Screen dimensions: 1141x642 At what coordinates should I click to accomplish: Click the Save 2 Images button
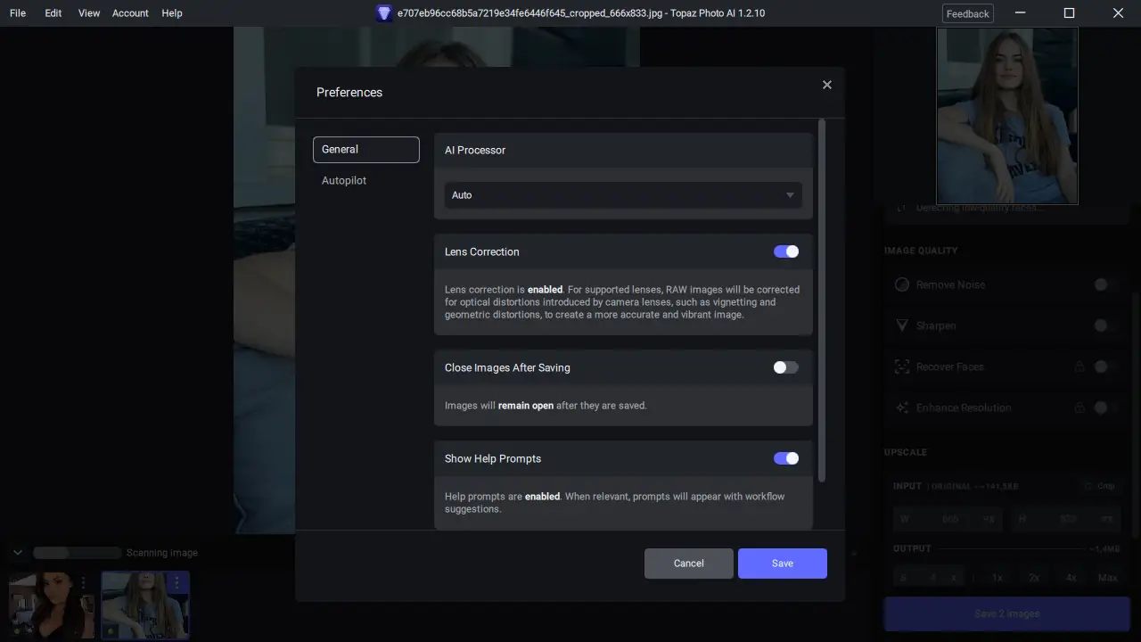(x=1007, y=613)
